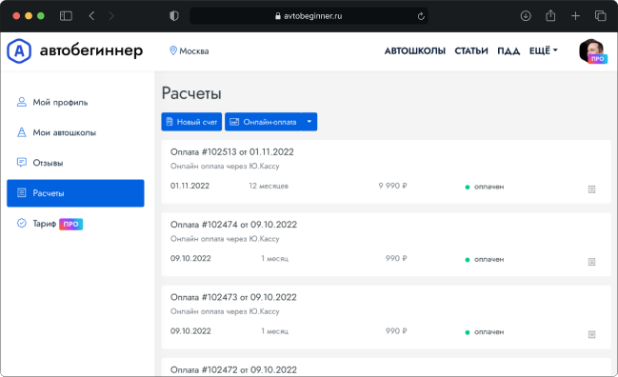618x377 pixels.
Task: Open the downloads icon in Safari
Action: (x=526, y=16)
